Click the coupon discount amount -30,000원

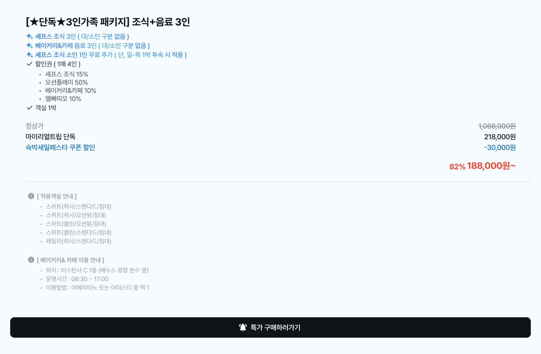[500, 147]
